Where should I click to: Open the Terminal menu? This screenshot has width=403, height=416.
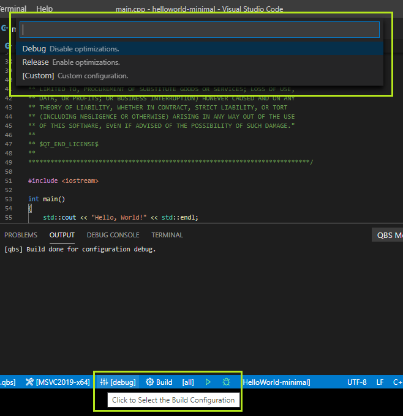coord(12,9)
